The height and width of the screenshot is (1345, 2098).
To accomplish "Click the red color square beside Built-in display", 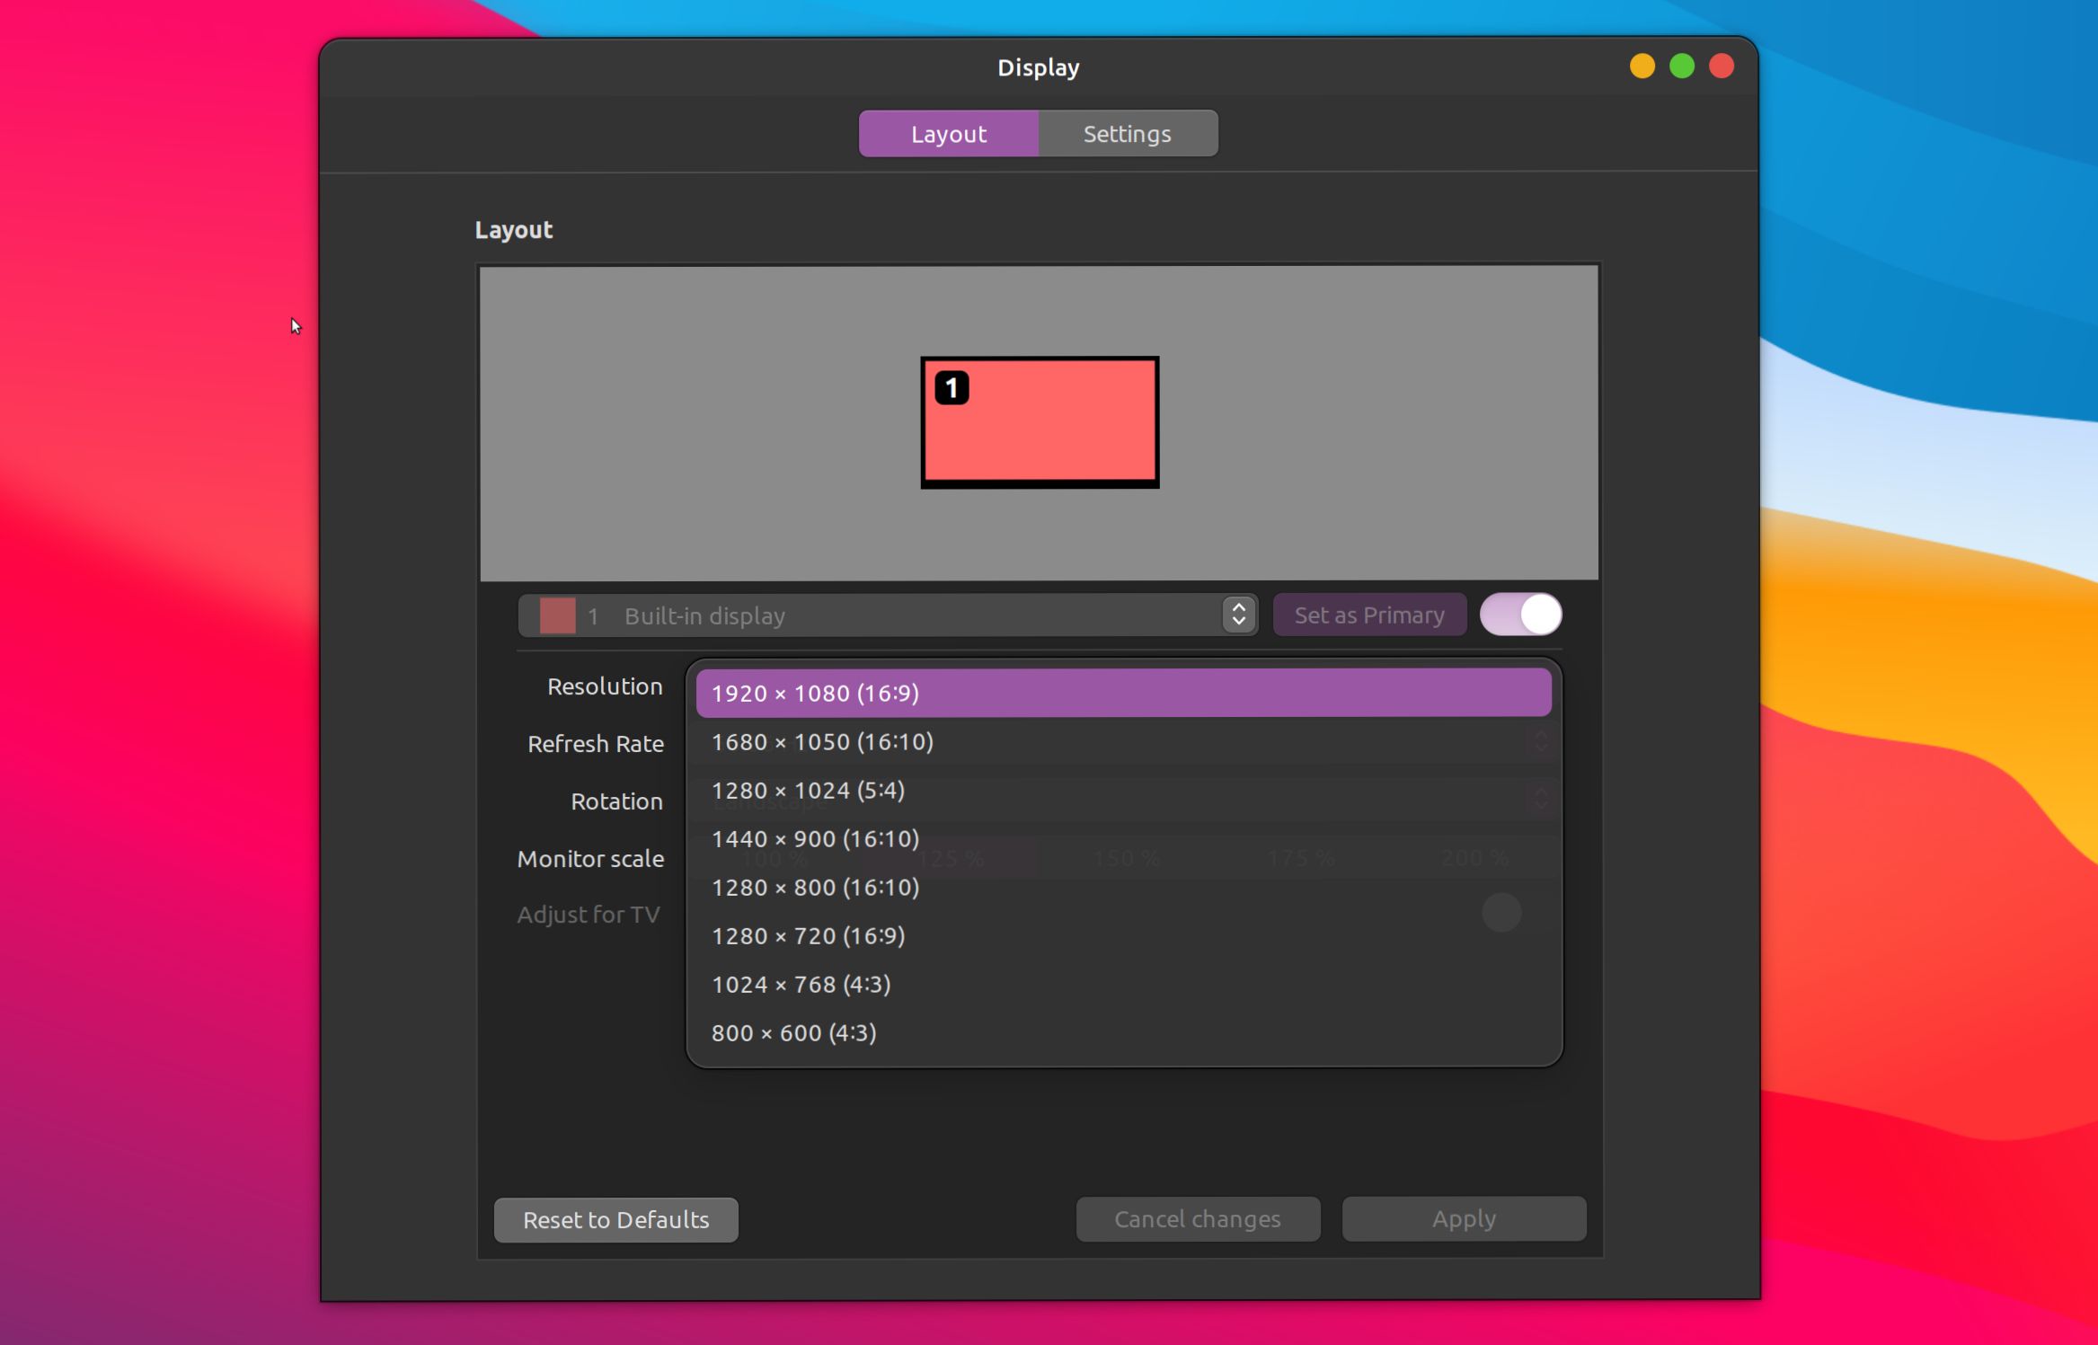I will click(557, 615).
